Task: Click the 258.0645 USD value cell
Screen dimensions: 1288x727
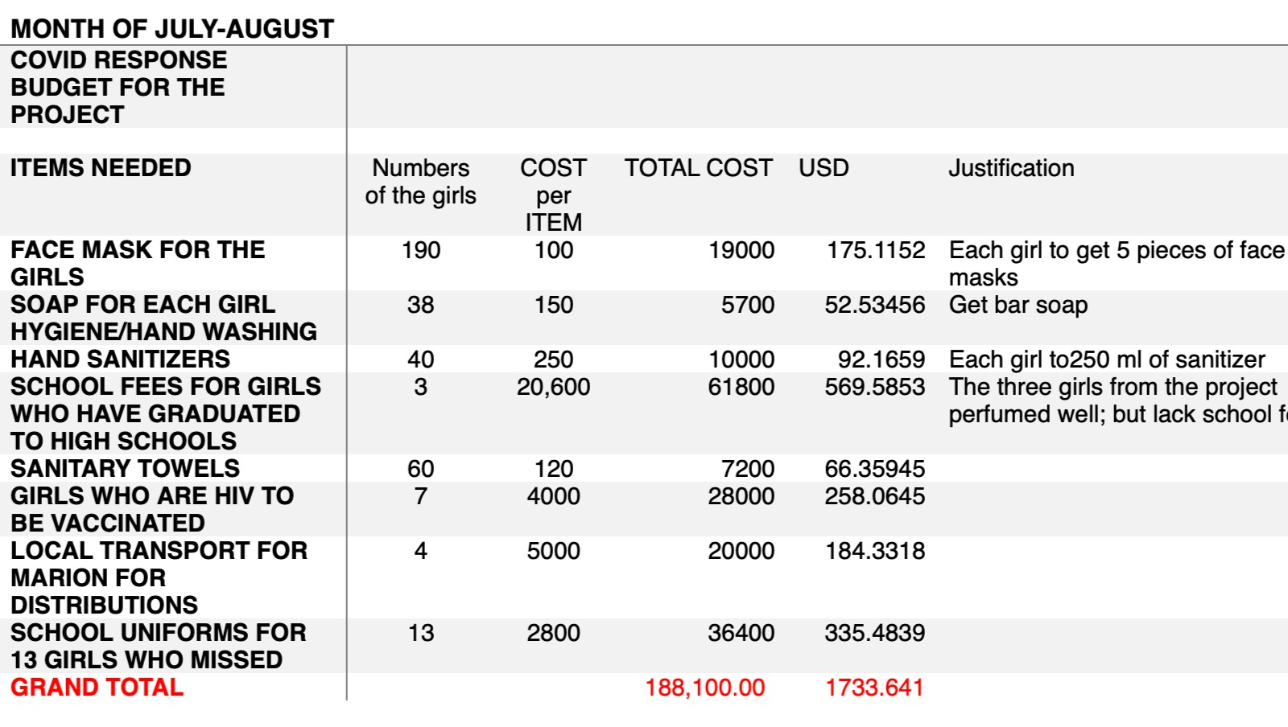Action: tap(874, 496)
